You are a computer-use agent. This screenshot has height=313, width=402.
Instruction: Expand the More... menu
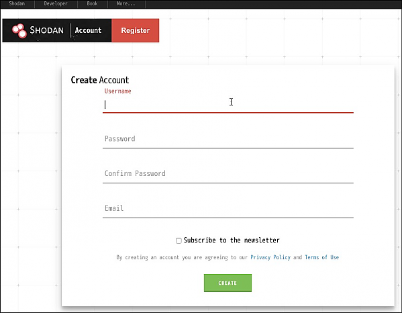[126, 3]
